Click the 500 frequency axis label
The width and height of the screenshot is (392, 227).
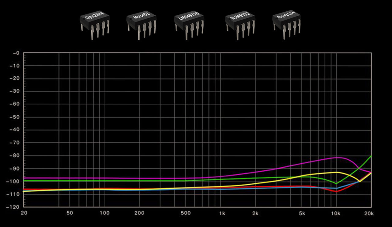[186, 213]
